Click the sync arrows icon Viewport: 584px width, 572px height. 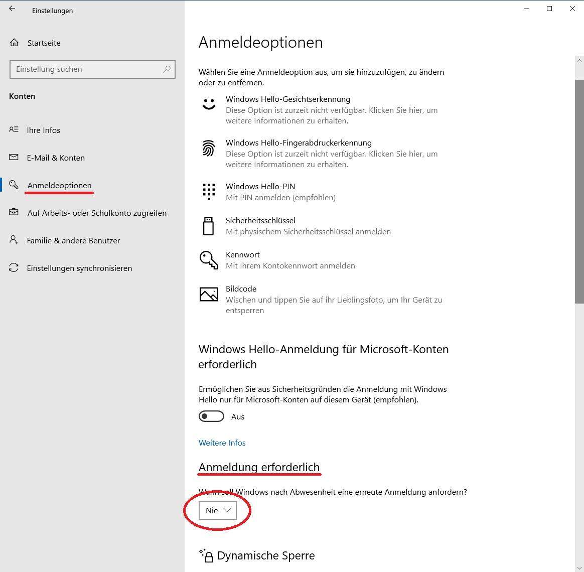coord(14,267)
